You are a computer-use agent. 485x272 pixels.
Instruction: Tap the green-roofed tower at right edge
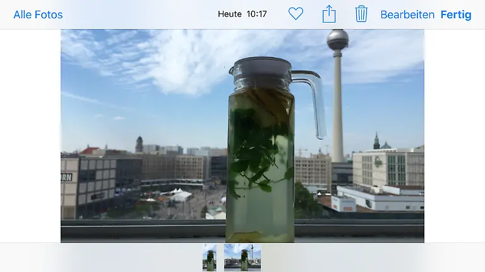coord(376,141)
